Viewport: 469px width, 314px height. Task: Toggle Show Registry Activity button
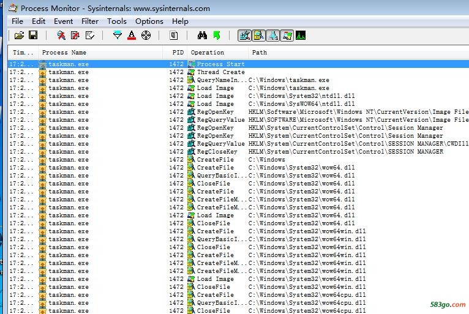(x=244, y=36)
